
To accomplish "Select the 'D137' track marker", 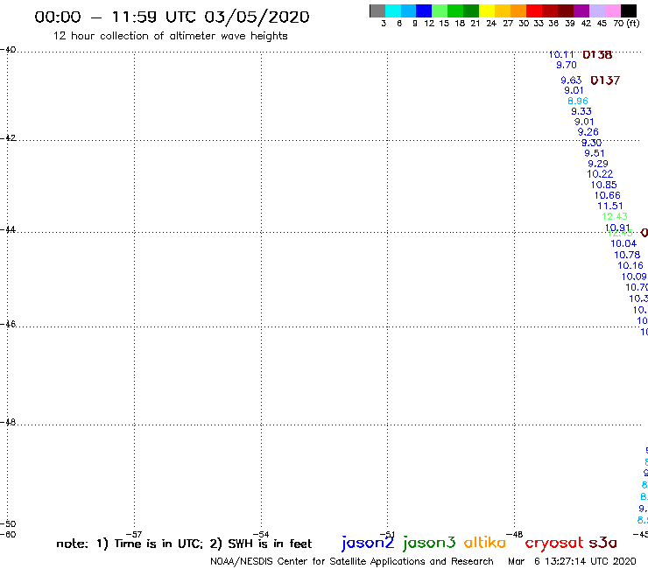I will 605,81.
